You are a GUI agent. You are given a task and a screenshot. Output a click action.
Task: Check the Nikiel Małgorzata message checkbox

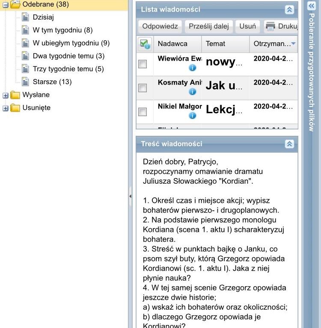(x=143, y=112)
